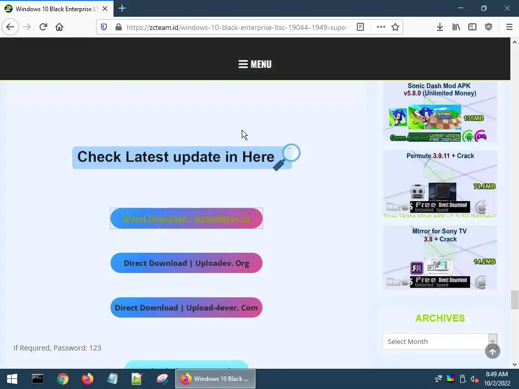This screenshot has height=389, width=519.
Task: Open the site MENU hamburger
Action: click(255, 64)
